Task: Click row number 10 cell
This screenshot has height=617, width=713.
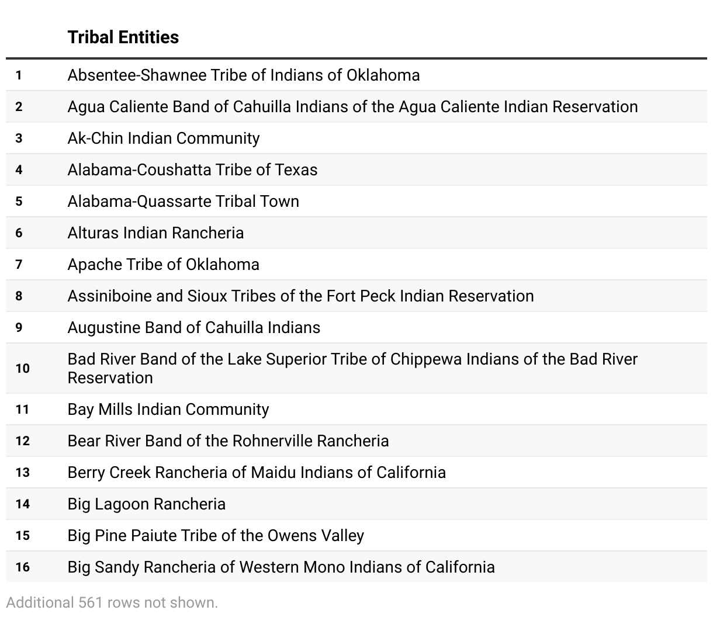Action: point(22,368)
